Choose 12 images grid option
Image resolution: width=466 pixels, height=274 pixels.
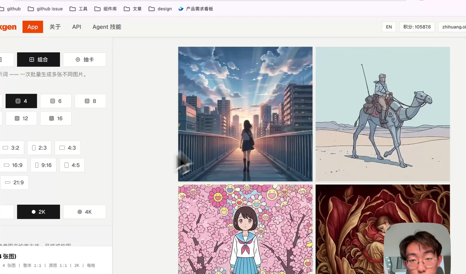coord(21,118)
